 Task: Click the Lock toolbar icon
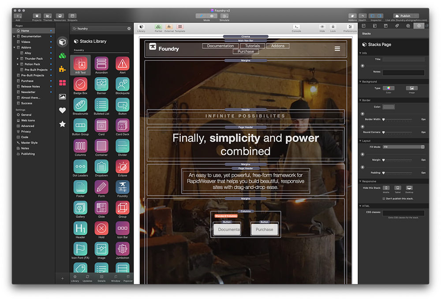[x=333, y=27]
